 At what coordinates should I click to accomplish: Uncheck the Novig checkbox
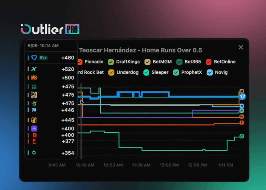pos(210,72)
